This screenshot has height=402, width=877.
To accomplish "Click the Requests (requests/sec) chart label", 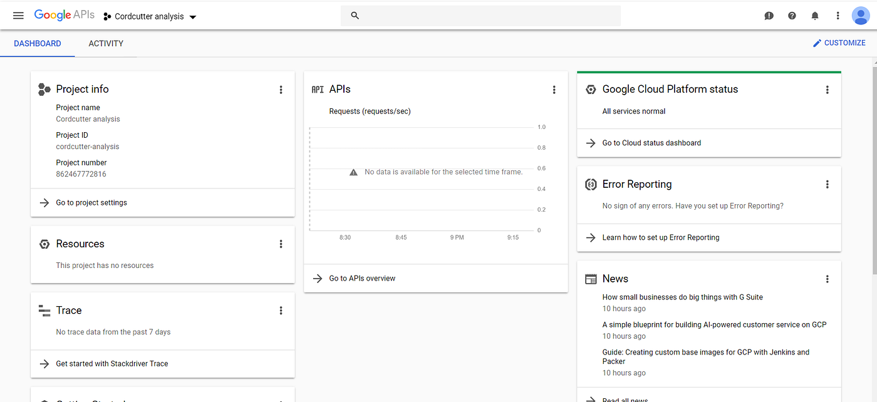I will pyautogui.click(x=370, y=111).
